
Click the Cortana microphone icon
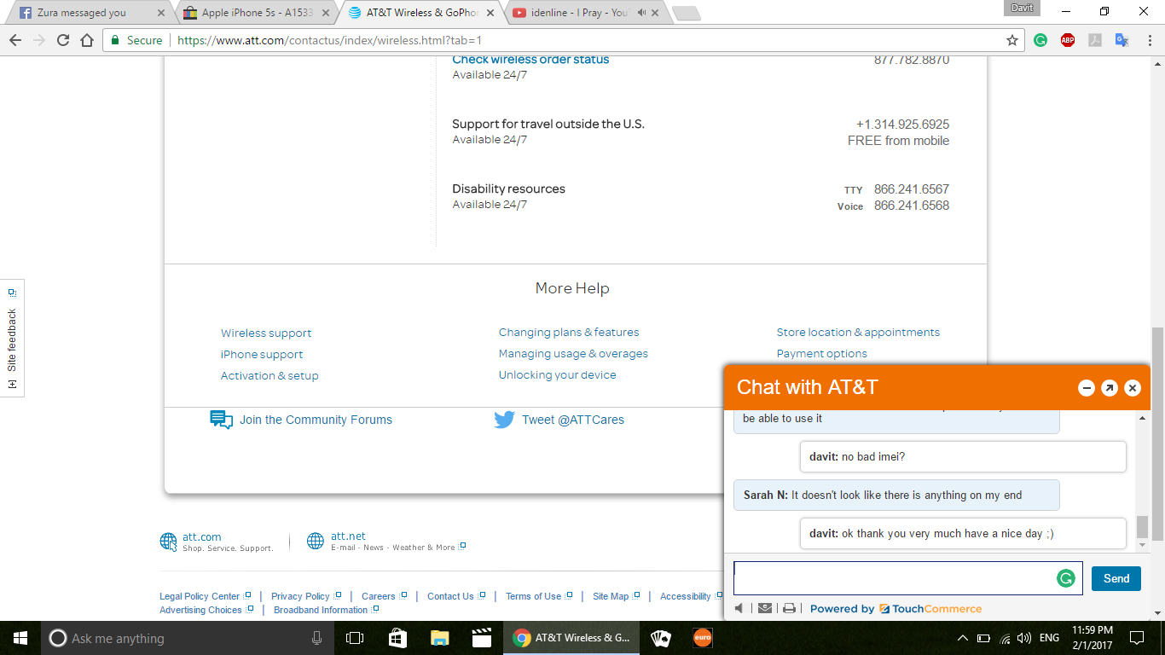(317, 638)
